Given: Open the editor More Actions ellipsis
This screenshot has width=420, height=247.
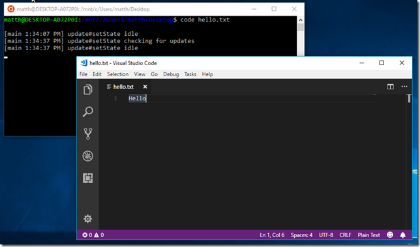Looking at the screenshot, I should (404, 87).
